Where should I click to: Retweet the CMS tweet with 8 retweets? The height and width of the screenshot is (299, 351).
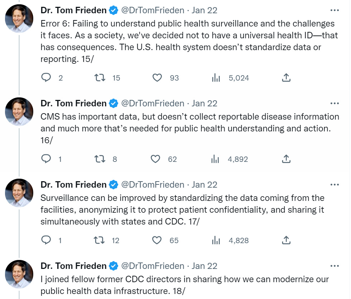(x=100, y=159)
